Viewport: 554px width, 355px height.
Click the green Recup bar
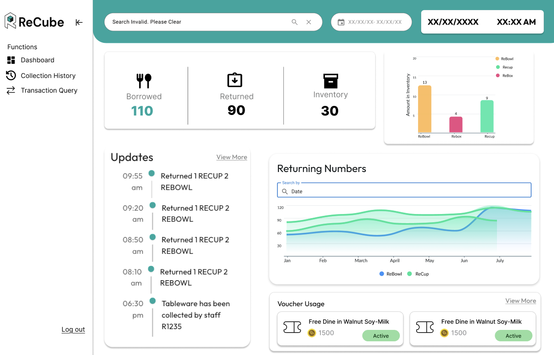(x=487, y=116)
